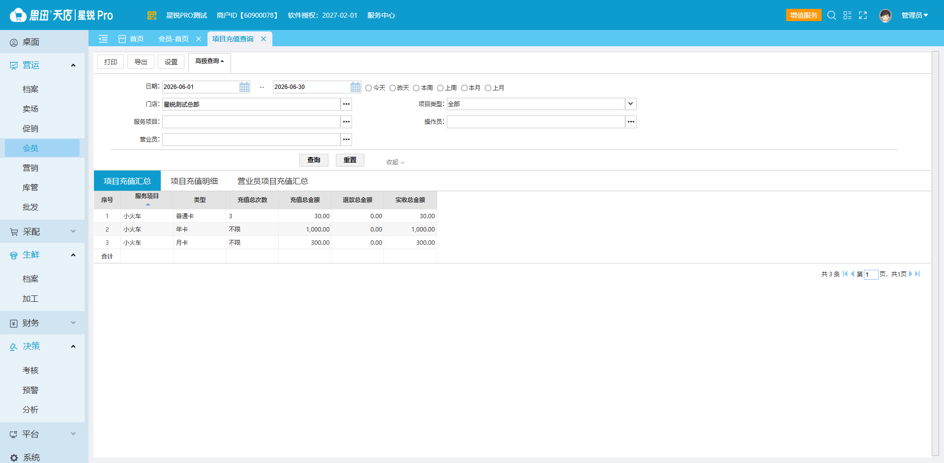The width and height of the screenshot is (944, 463).
Task: Collapse the sidebar with the menu-fold icon
Action: point(103,39)
